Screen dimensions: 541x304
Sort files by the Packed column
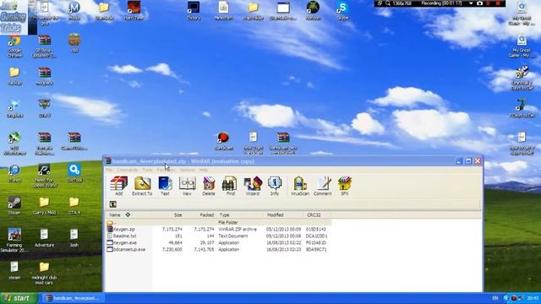click(x=200, y=214)
